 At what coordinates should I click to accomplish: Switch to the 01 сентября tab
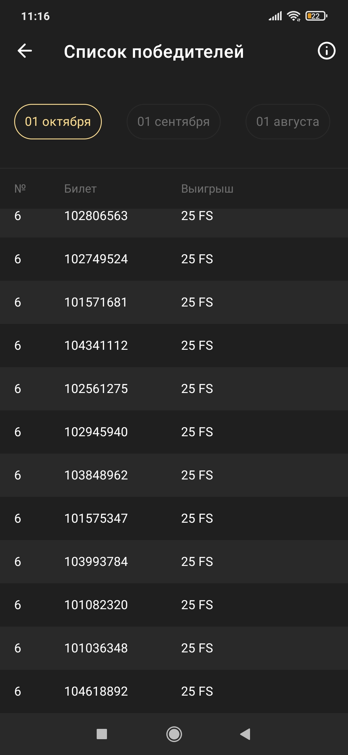click(x=174, y=122)
